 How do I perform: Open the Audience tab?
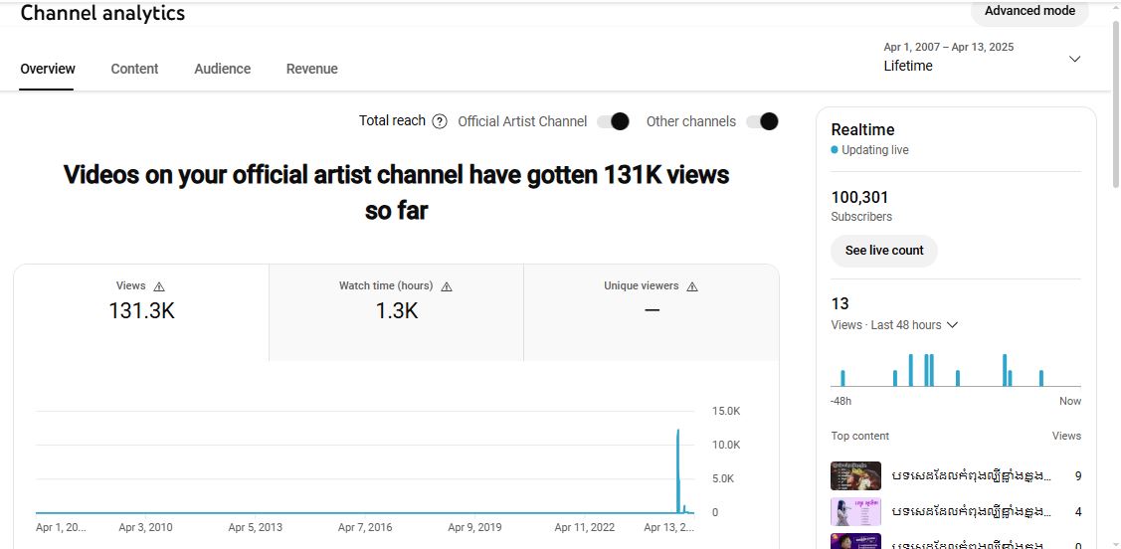click(x=223, y=69)
